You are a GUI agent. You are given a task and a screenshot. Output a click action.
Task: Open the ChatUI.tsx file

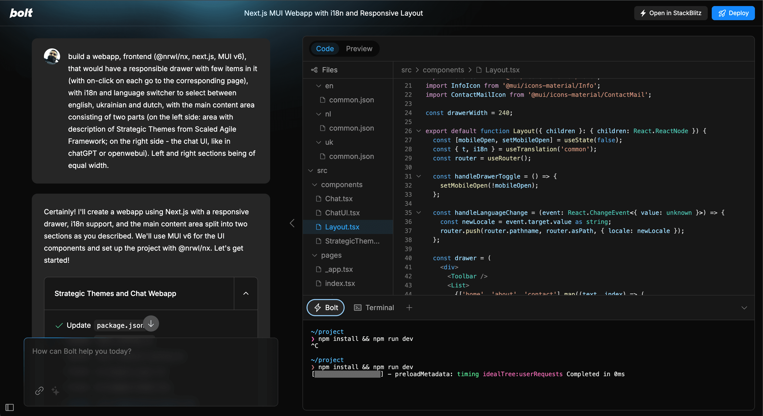click(342, 213)
